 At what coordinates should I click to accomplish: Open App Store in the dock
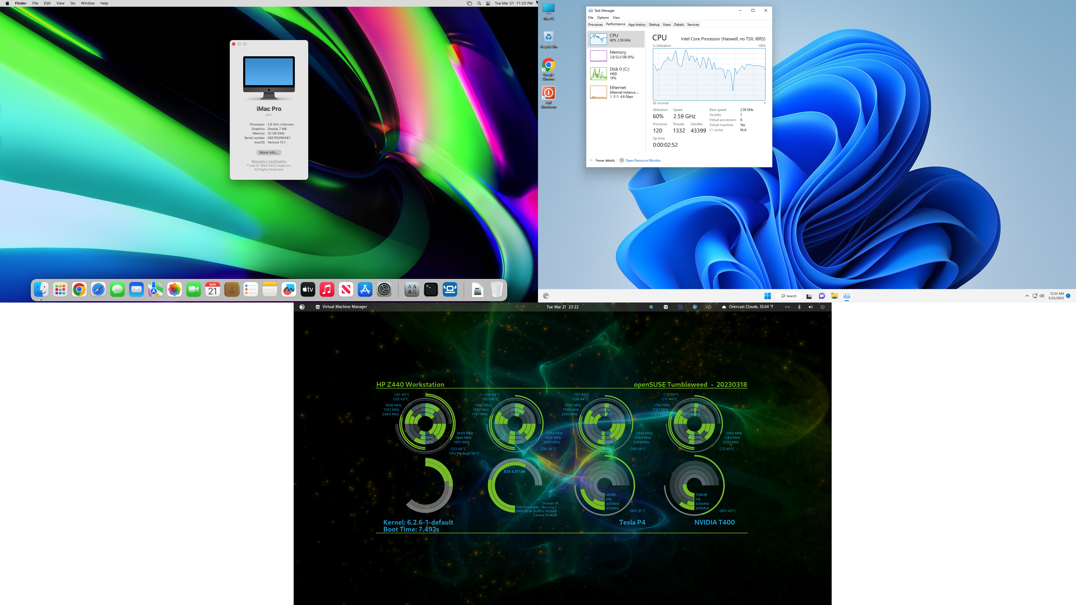(365, 289)
